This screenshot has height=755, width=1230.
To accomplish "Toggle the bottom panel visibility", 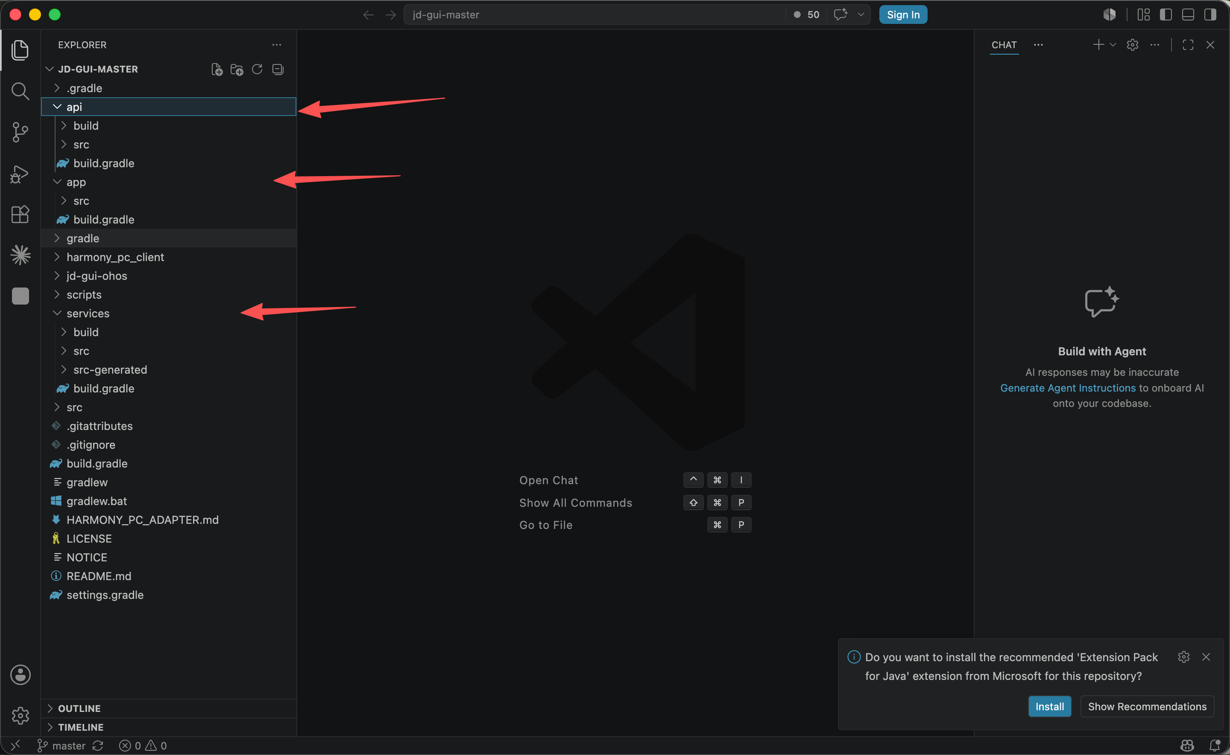I will (1188, 15).
